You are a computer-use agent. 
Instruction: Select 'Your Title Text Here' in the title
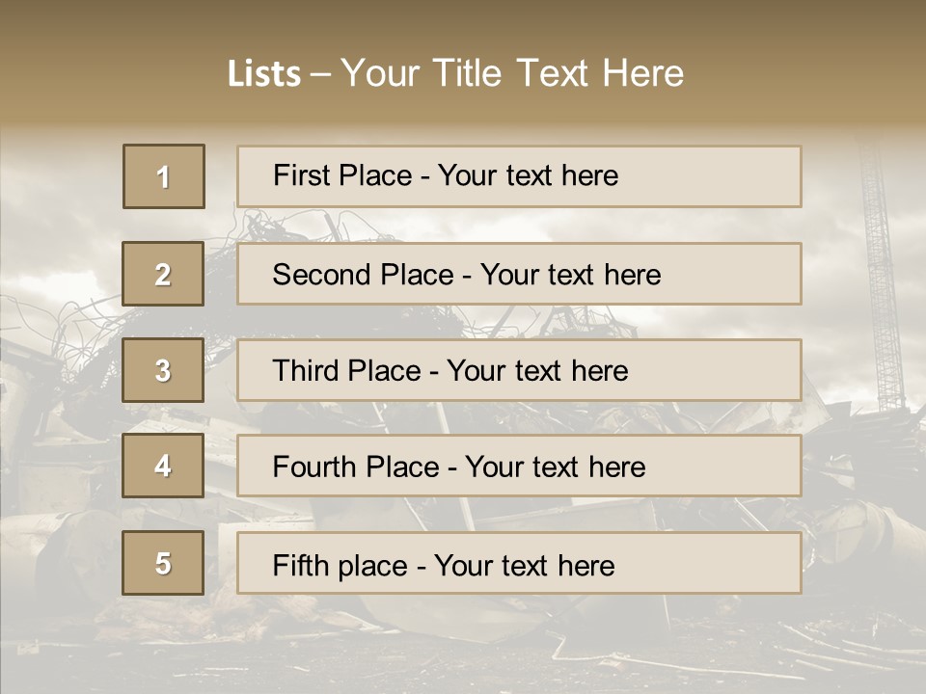pos(512,73)
